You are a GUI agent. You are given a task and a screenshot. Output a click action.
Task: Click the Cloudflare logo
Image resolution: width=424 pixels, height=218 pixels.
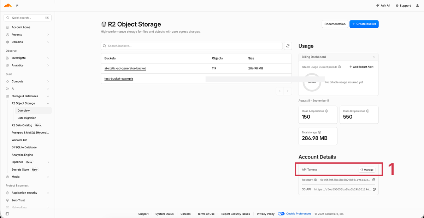8,6
